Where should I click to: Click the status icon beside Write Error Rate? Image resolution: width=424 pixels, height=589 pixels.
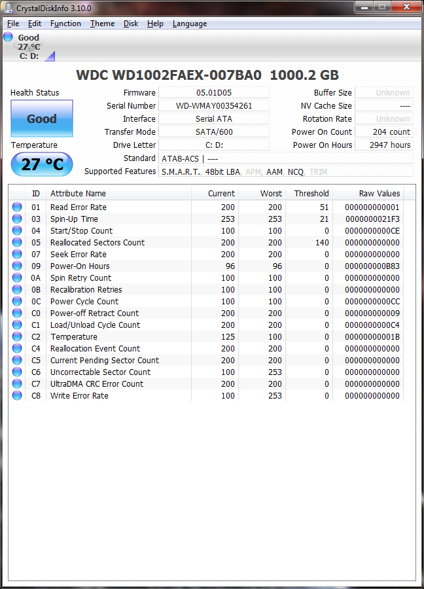pos(17,395)
